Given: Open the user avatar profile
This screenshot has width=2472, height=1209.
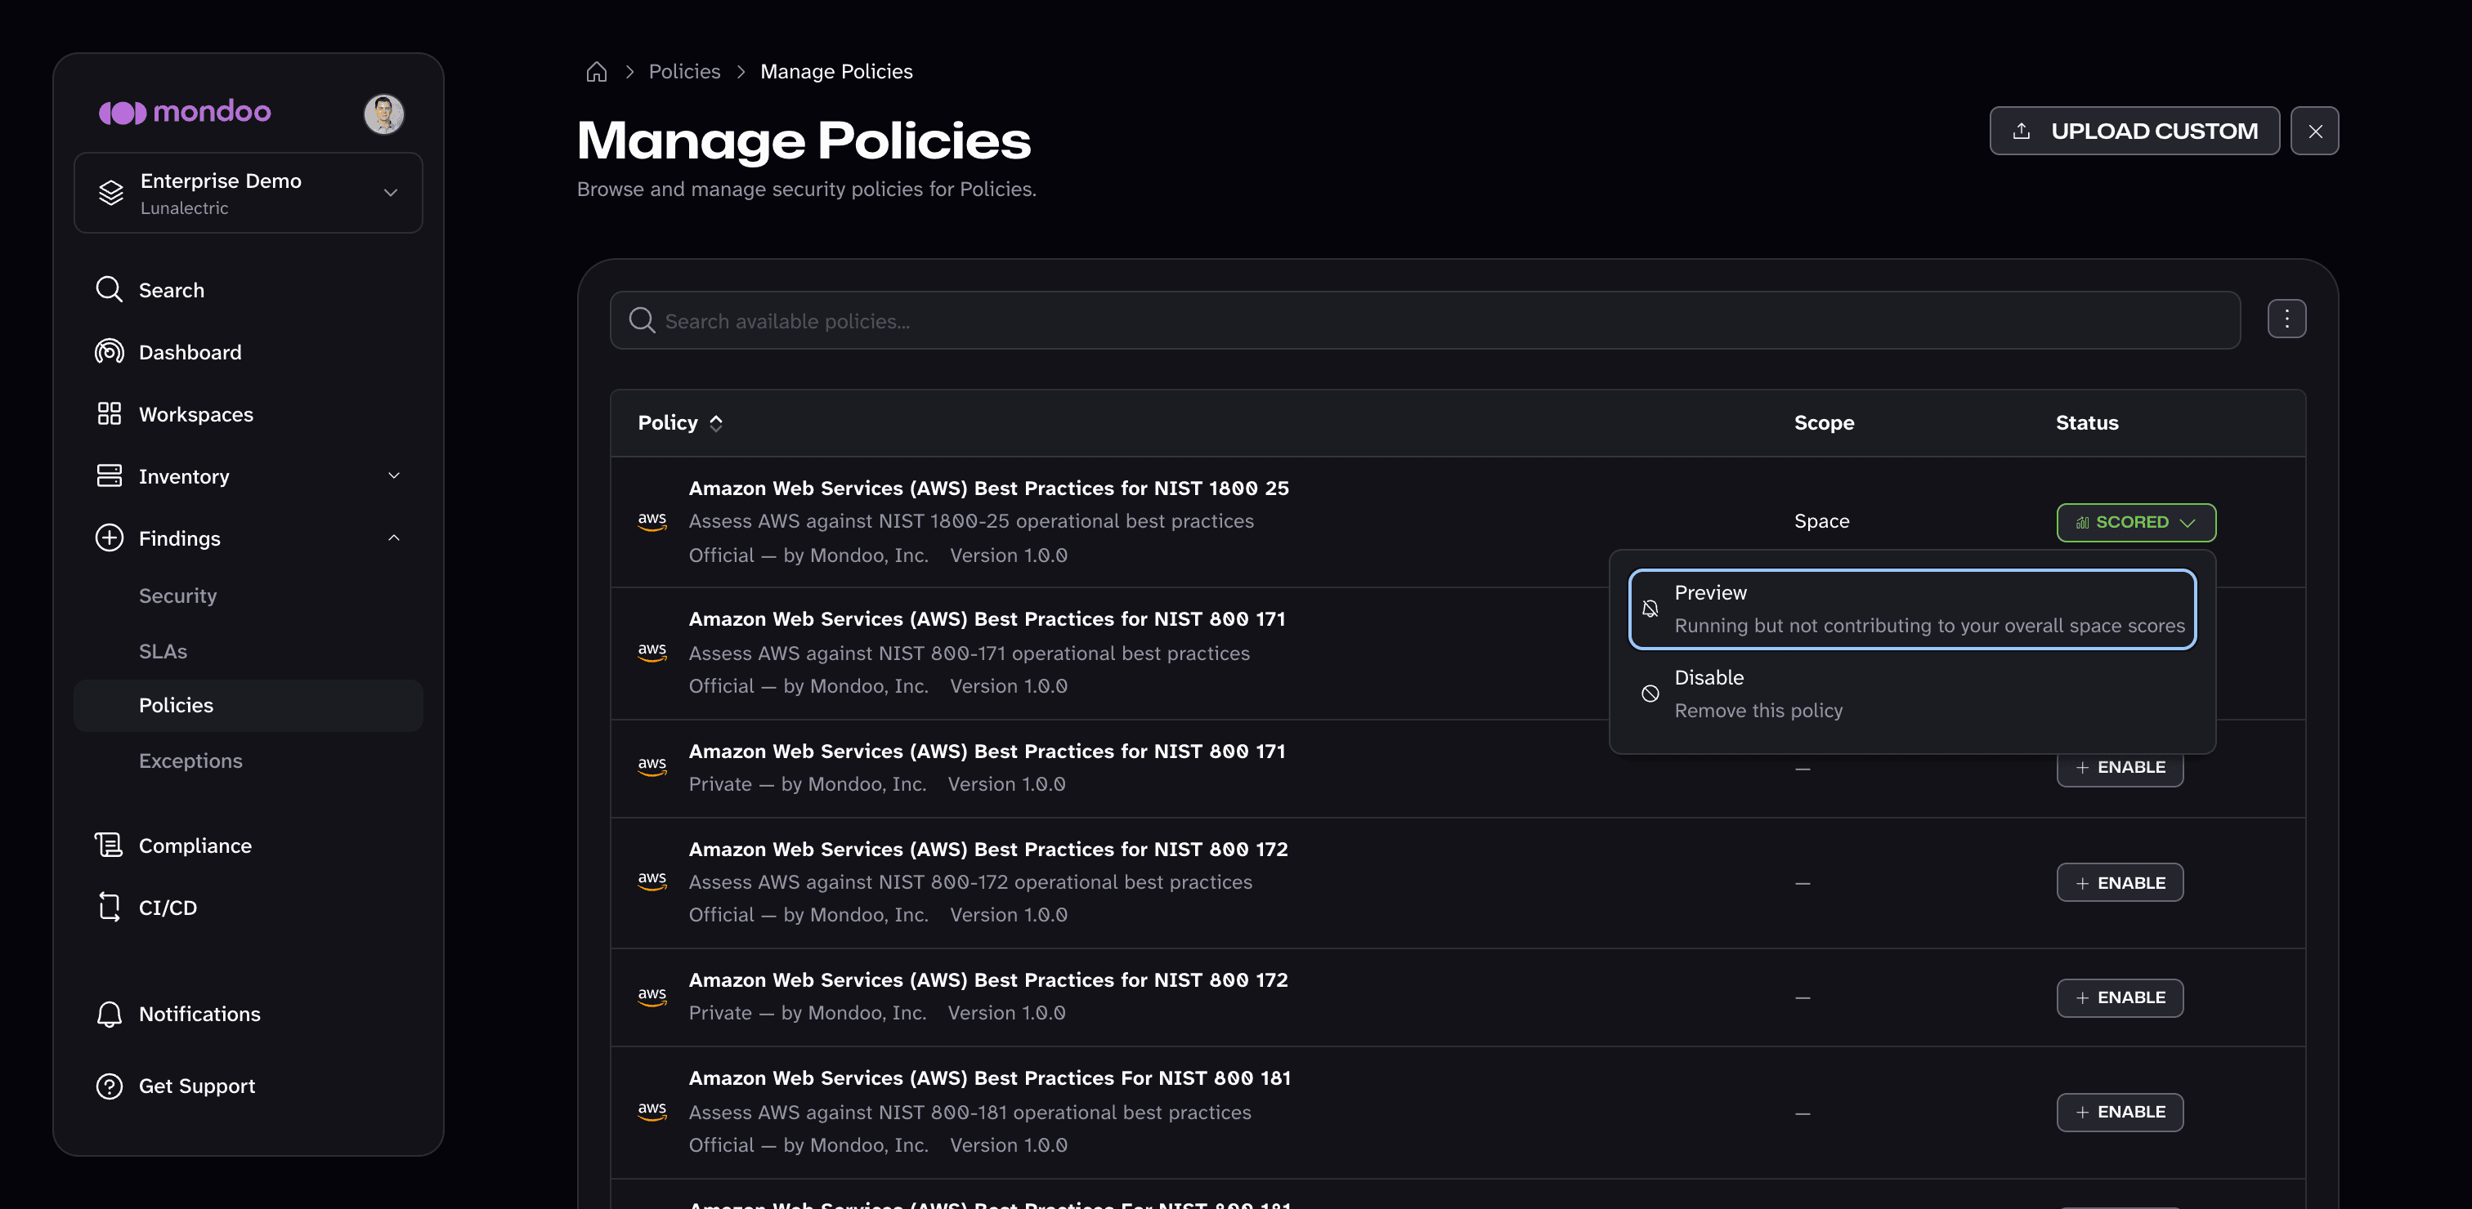Looking at the screenshot, I should [384, 114].
